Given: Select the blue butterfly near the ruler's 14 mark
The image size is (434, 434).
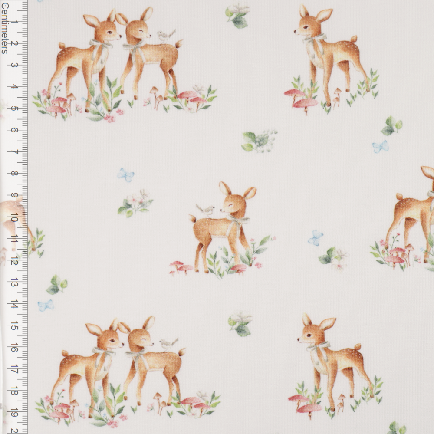Looking at the screenshot, I should tap(46, 306).
